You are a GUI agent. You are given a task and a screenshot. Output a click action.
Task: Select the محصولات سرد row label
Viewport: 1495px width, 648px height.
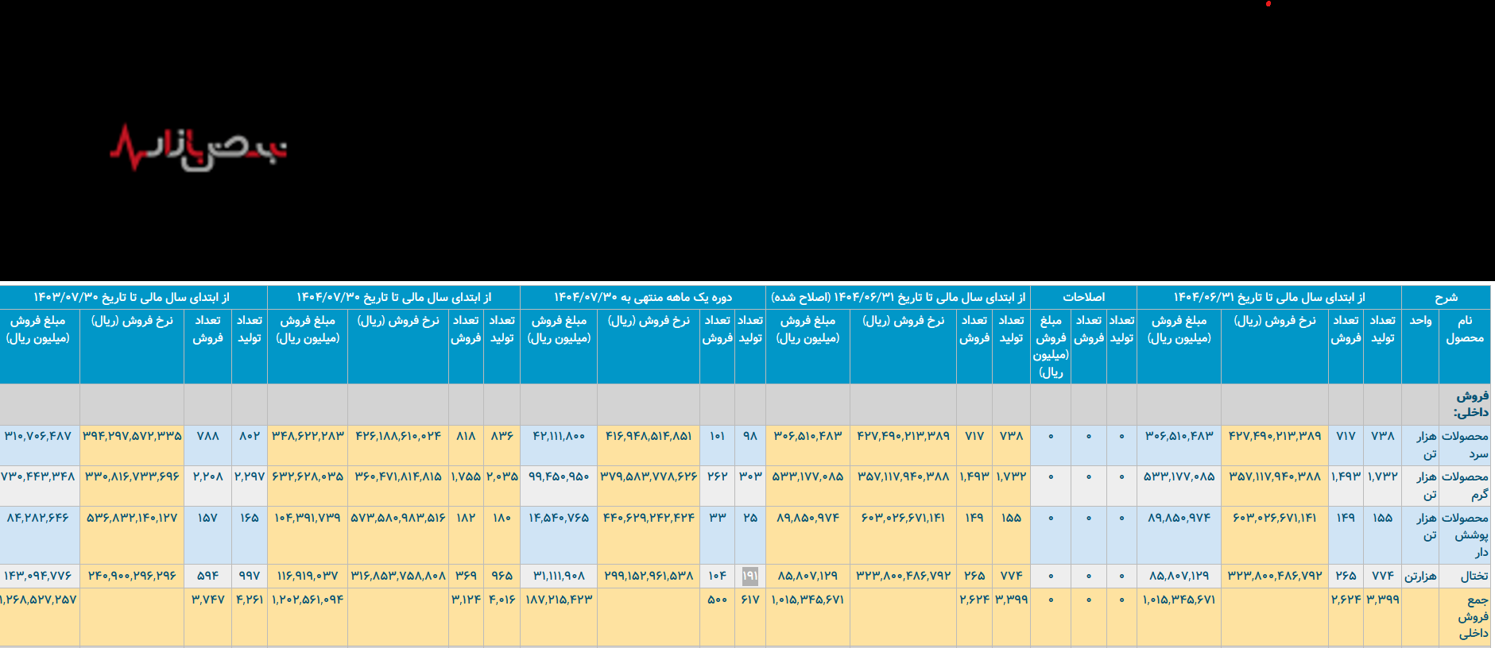1465,445
